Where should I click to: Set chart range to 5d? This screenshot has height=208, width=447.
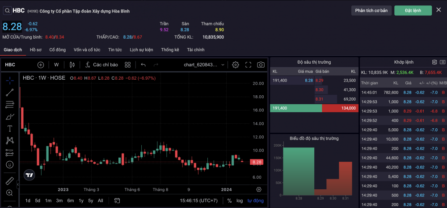tap(38, 200)
